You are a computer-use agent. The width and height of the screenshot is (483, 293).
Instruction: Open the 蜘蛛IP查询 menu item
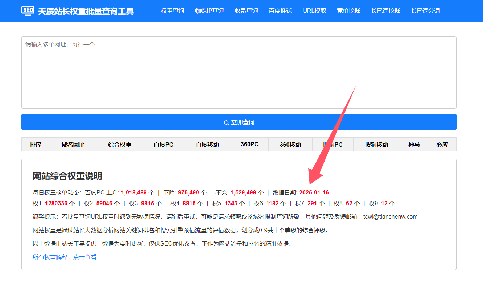coord(210,11)
